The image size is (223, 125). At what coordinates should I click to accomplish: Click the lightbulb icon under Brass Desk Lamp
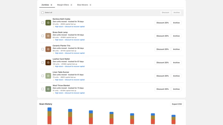point(54,40)
